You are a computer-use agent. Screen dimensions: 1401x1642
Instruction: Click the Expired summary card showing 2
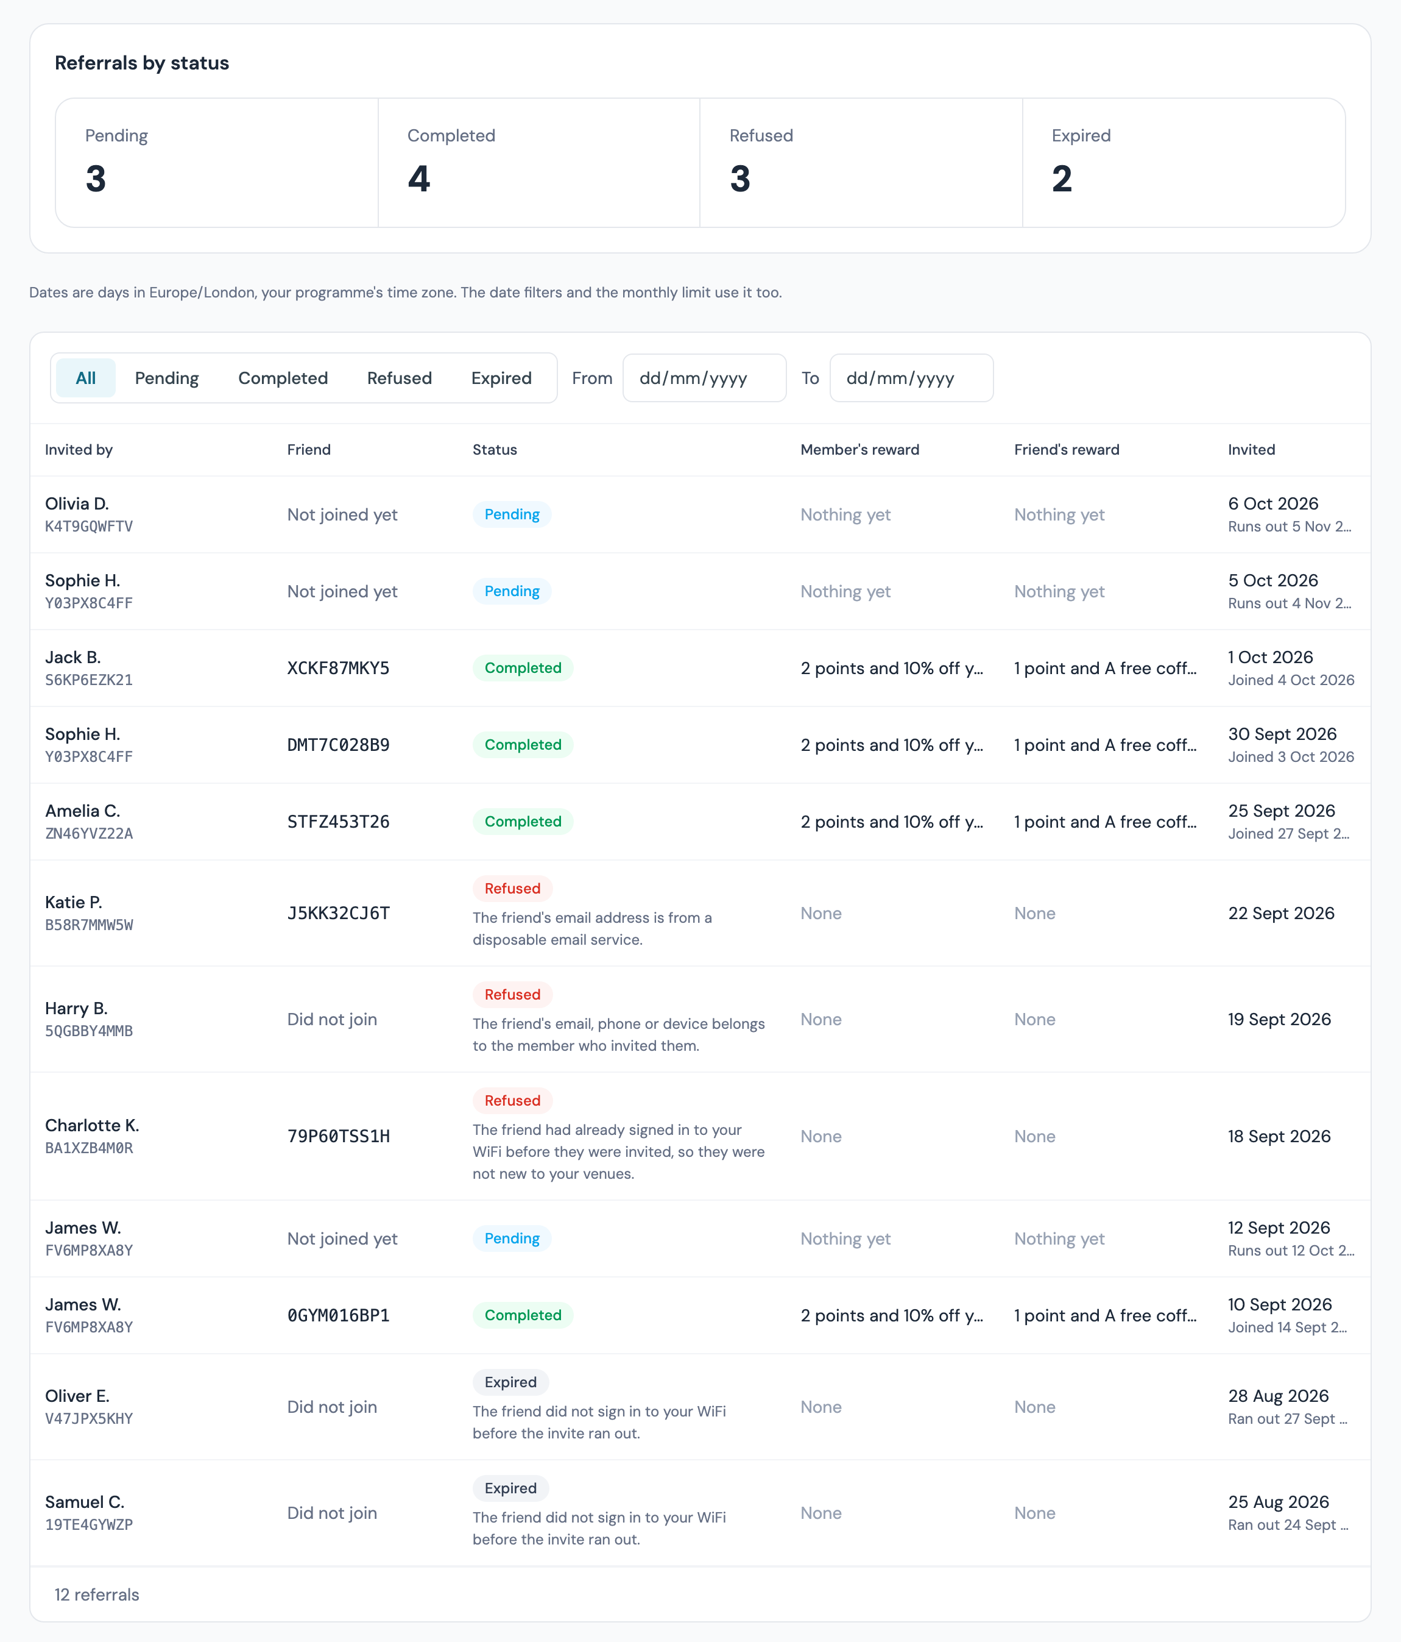[x=1183, y=163]
